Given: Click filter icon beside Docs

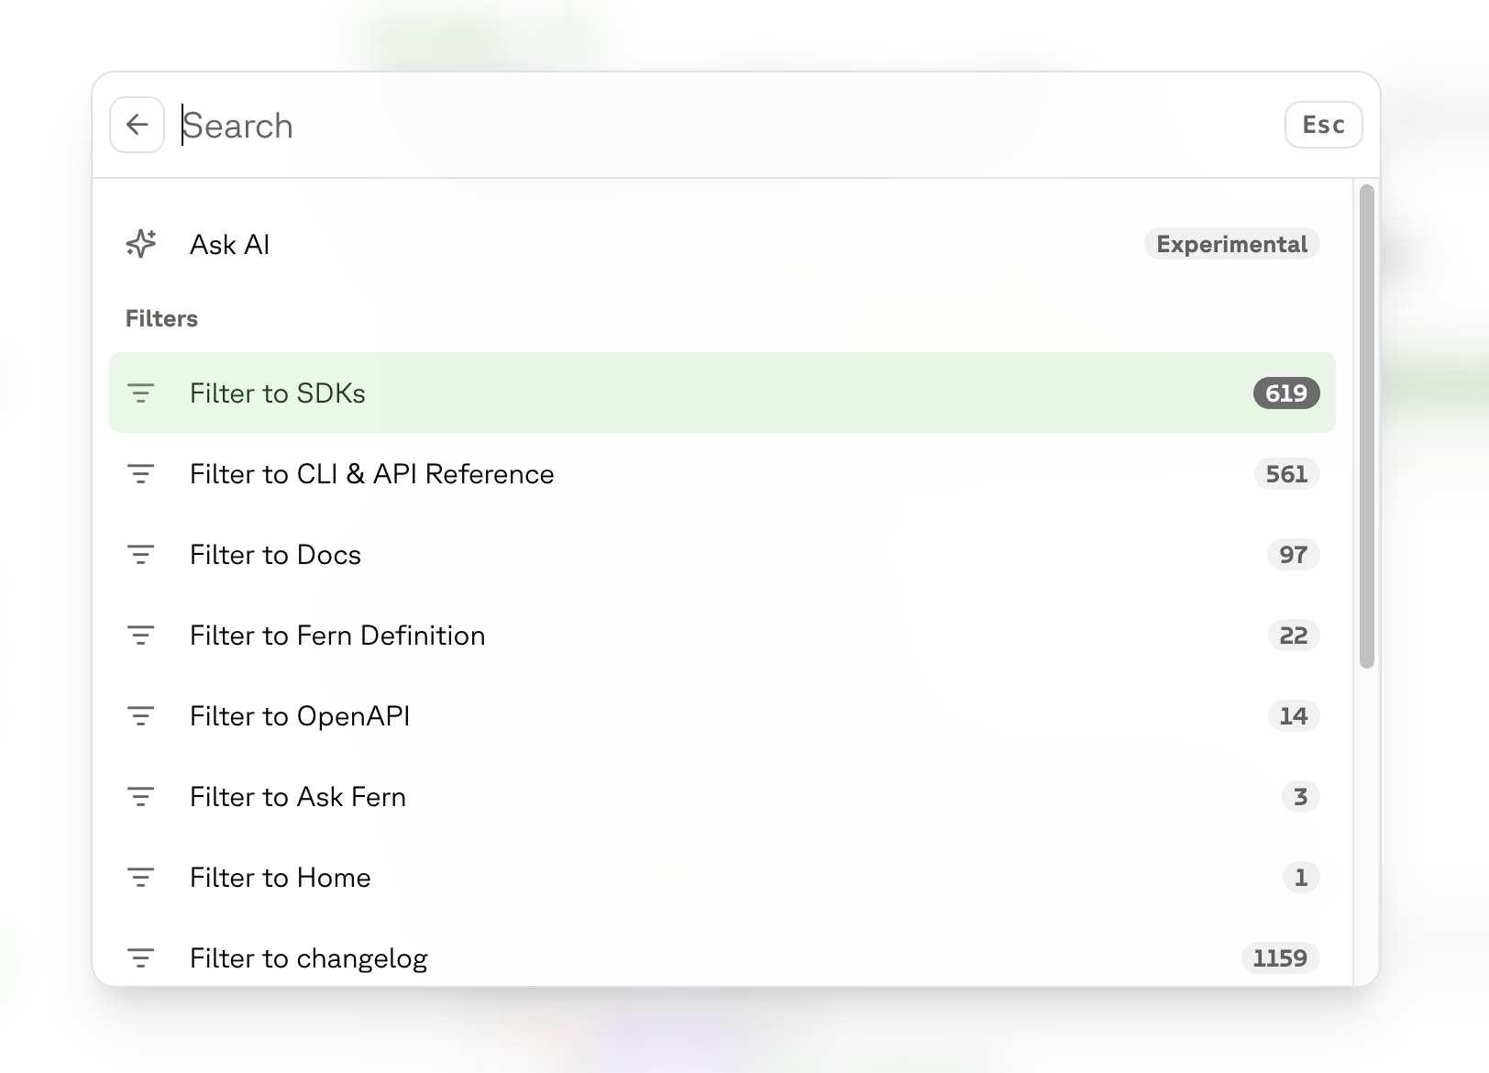Looking at the screenshot, I should [x=141, y=555].
